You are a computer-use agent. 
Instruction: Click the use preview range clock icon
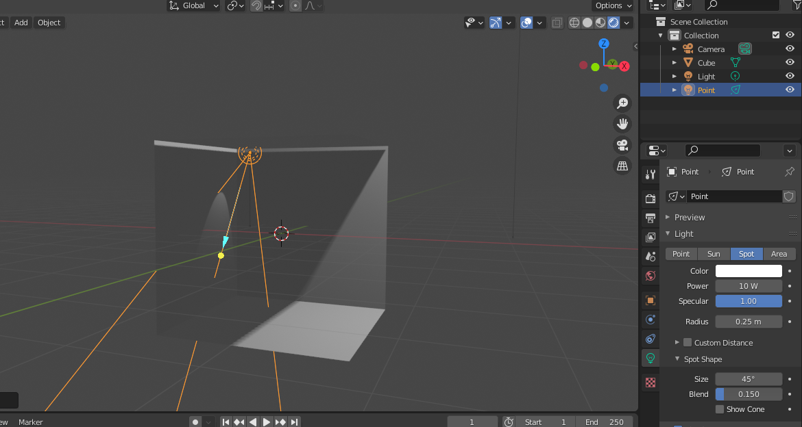[509, 422]
